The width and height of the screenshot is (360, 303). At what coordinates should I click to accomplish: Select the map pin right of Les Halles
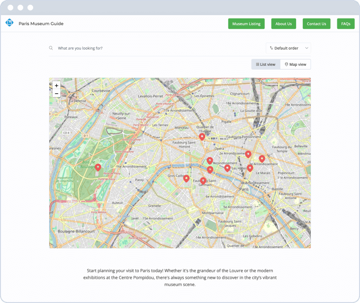(250, 168)
